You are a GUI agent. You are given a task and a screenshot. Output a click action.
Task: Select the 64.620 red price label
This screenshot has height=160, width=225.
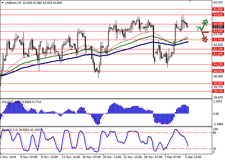(x=218, y=15)
